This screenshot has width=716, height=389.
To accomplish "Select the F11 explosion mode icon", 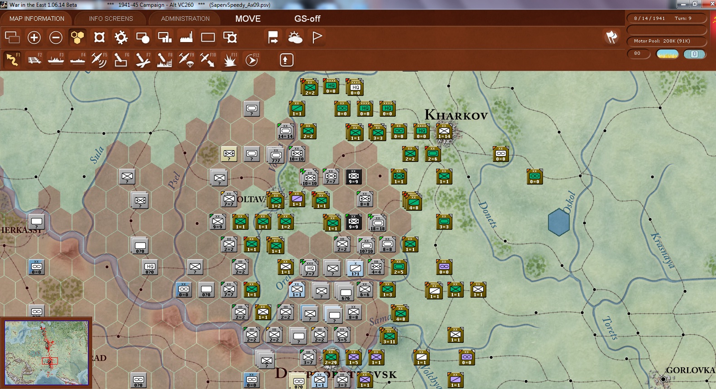I will point(230,60).
